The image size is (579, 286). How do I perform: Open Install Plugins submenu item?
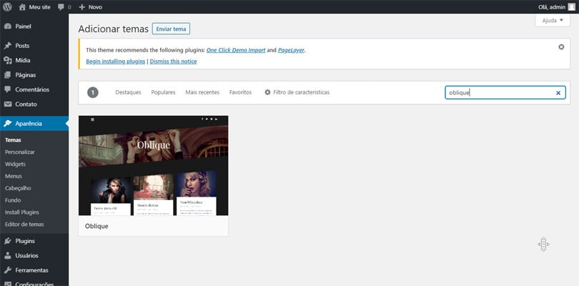click(21, 212)
